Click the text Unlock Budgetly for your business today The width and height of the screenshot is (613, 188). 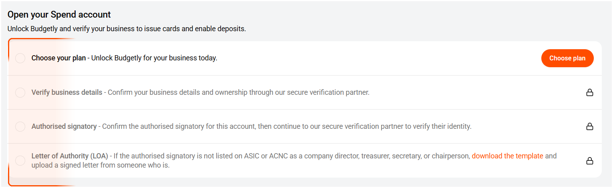[154, 58]
